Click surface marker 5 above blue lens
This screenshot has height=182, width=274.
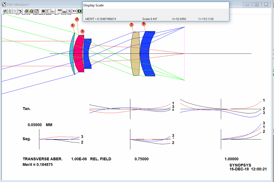pos(82,31)
